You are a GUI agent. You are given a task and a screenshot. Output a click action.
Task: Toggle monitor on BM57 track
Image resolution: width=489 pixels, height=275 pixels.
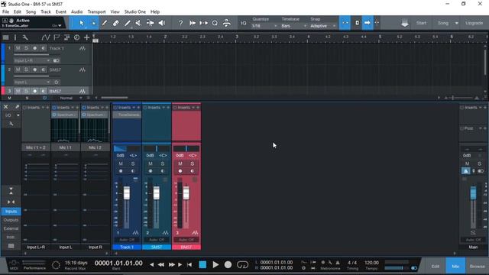tap(43, 92)
